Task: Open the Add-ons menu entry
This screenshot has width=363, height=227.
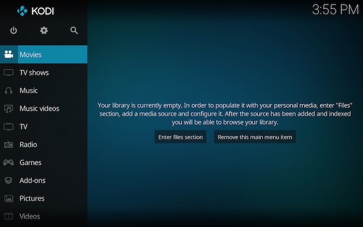Action: [x=44, y=180]
